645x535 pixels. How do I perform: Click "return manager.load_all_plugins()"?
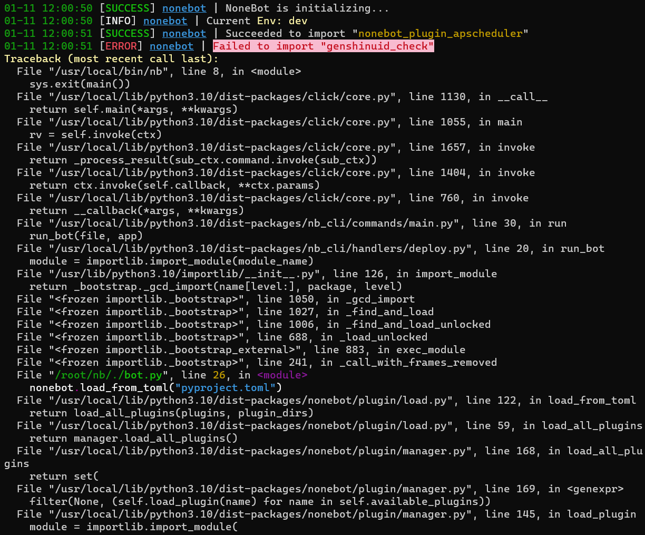coord(133,438)
